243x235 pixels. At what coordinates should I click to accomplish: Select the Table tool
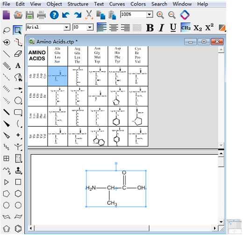coord(6,158)
